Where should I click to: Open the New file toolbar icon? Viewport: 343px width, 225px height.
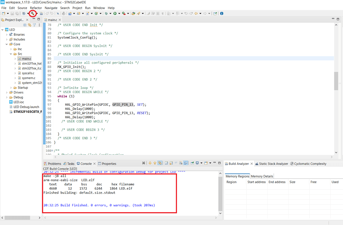tap(4, 13)
